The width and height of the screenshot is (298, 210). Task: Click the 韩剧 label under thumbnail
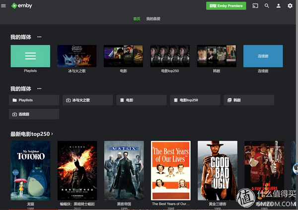pos(217,71)
